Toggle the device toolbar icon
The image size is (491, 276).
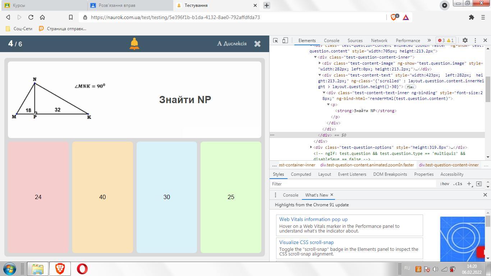pos(285,41)
